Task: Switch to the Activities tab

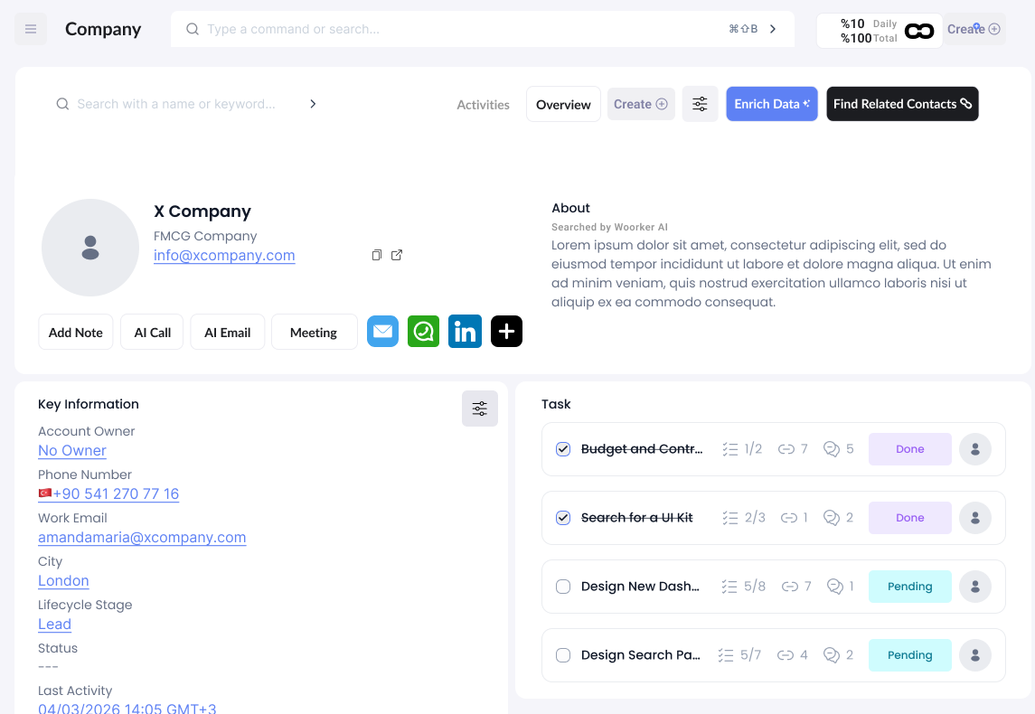Action: coord(484,105)
